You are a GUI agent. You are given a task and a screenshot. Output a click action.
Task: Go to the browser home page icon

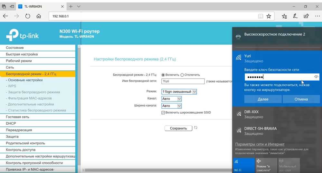pos(39,16)
